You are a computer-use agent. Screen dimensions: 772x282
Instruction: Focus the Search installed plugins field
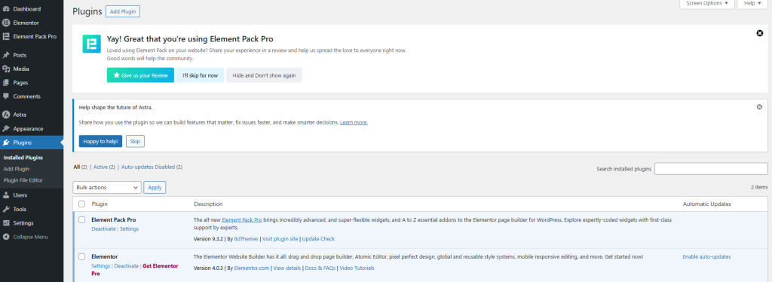pyautogui.click(x=711, y=169)
